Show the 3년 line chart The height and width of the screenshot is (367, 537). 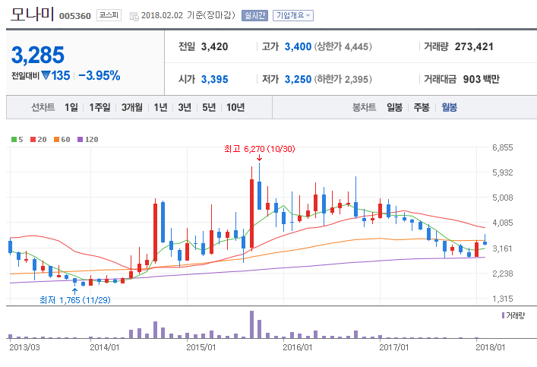point(185,107)
